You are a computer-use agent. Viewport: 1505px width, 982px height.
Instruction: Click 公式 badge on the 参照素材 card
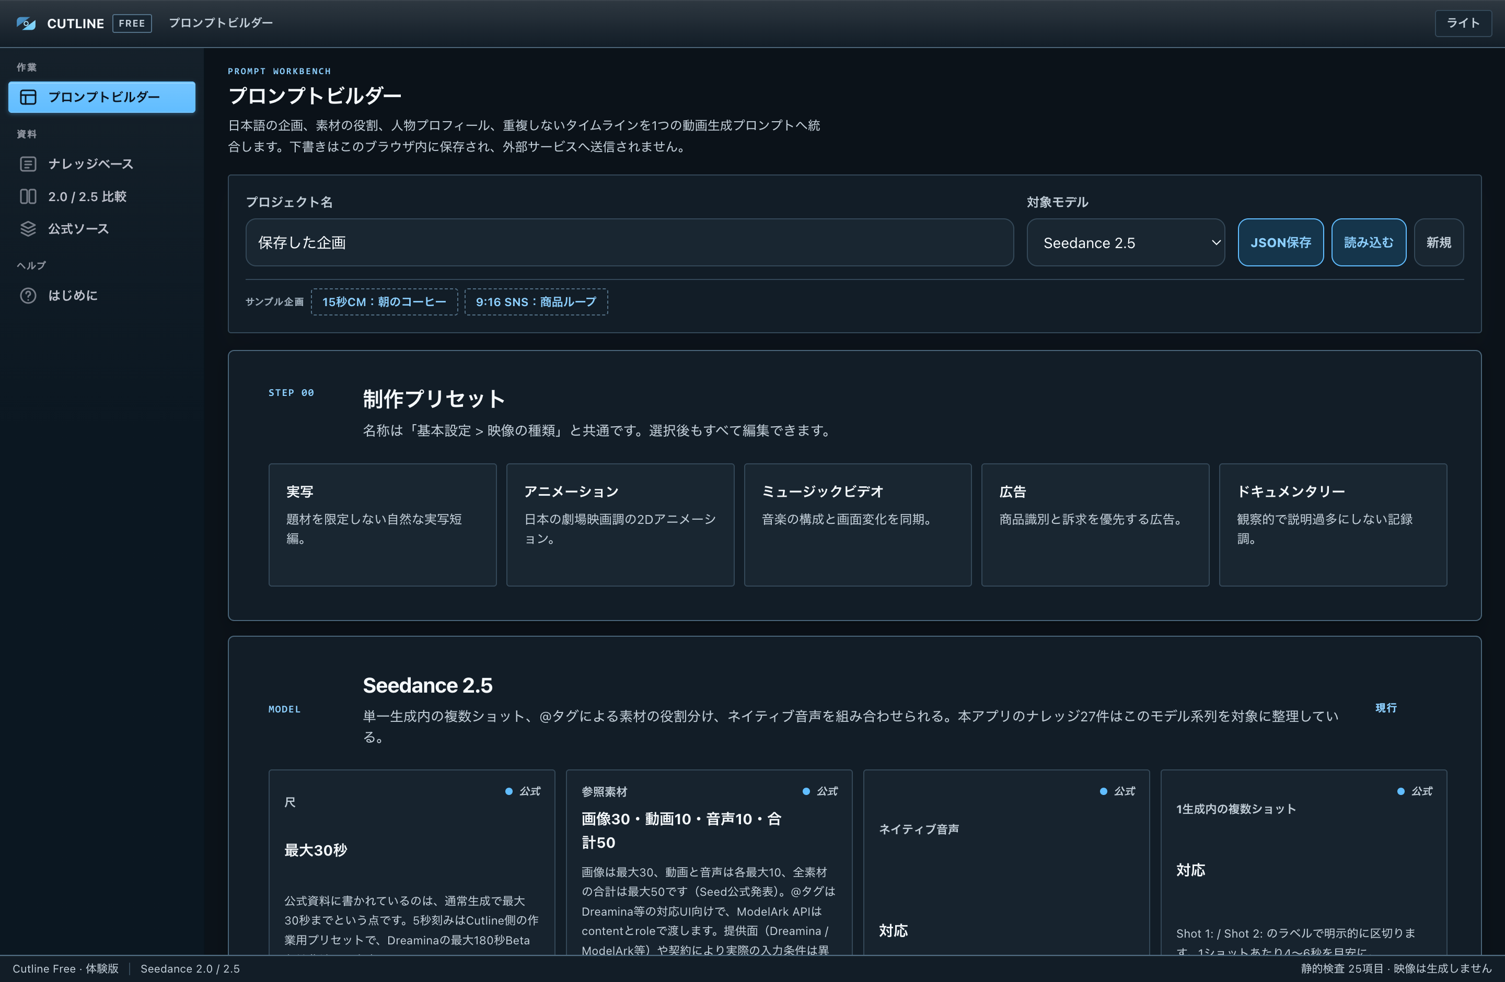pos(821,791)
